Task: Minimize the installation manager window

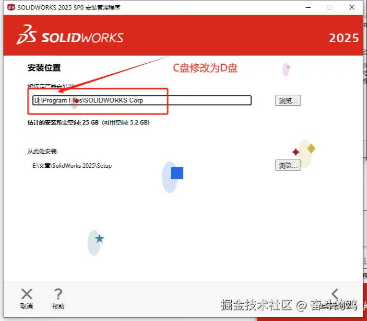Action: tap(308, 8)
